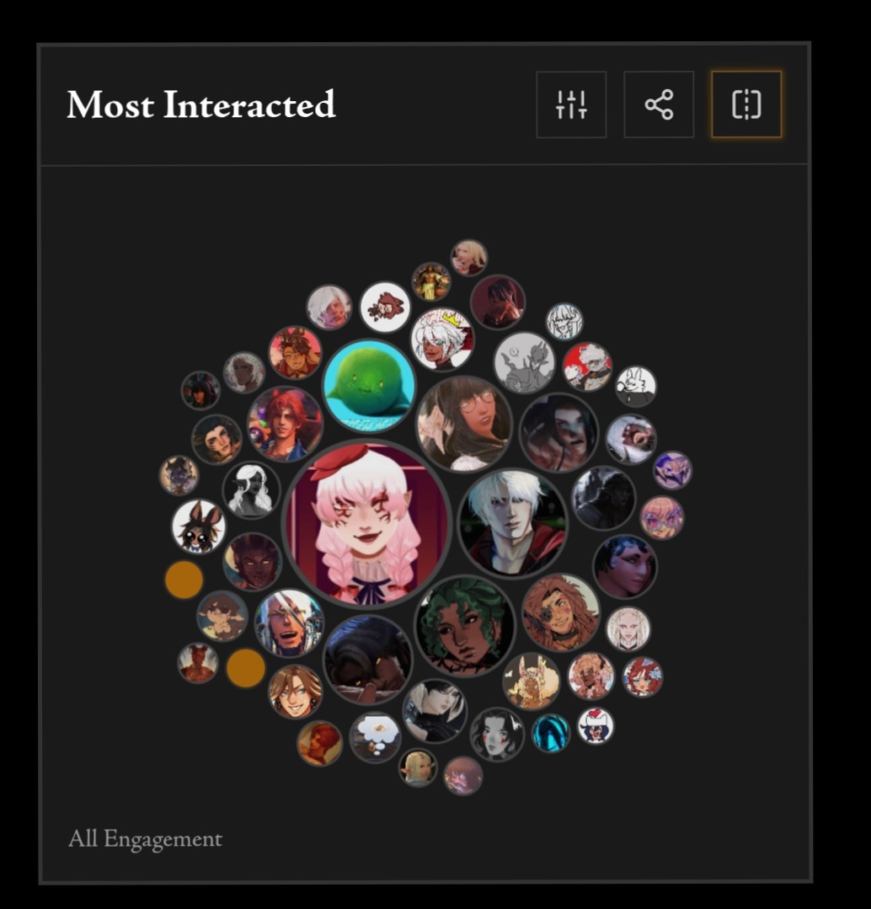Image resolution: width=871 pixels, height=909 pixels.
Task: Open the grayscale white-haired woman avatar
Action: [x=252, y=490]
